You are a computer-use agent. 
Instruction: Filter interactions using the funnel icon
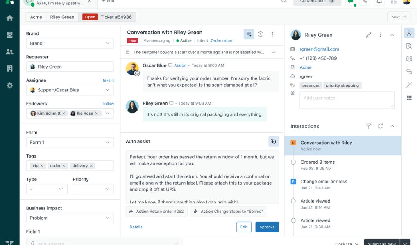click(369, 126)
